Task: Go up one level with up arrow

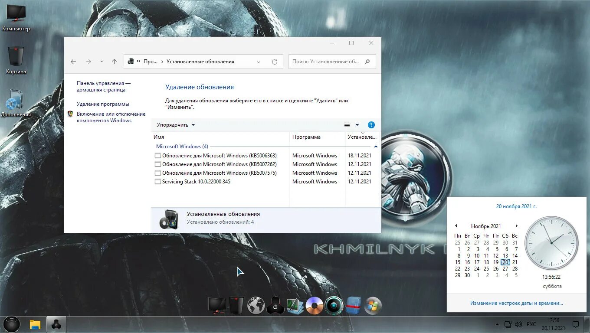Action: coord(114,62)
